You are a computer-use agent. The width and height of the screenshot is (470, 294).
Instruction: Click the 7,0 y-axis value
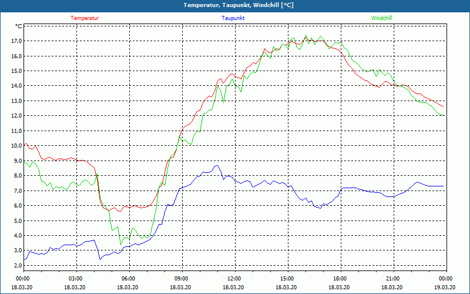pyautogui.click(x=18, y=191)
